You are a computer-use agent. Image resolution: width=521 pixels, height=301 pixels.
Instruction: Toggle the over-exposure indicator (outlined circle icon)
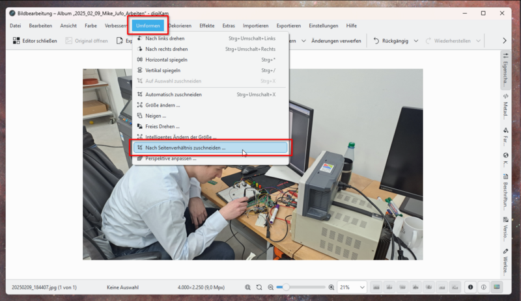(x=483, y=287)
